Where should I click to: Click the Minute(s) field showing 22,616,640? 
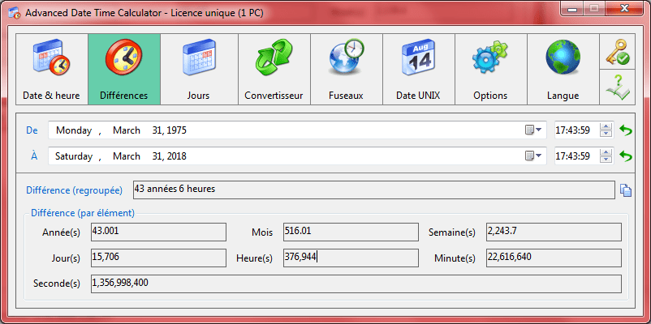click(x=554, y=258)
